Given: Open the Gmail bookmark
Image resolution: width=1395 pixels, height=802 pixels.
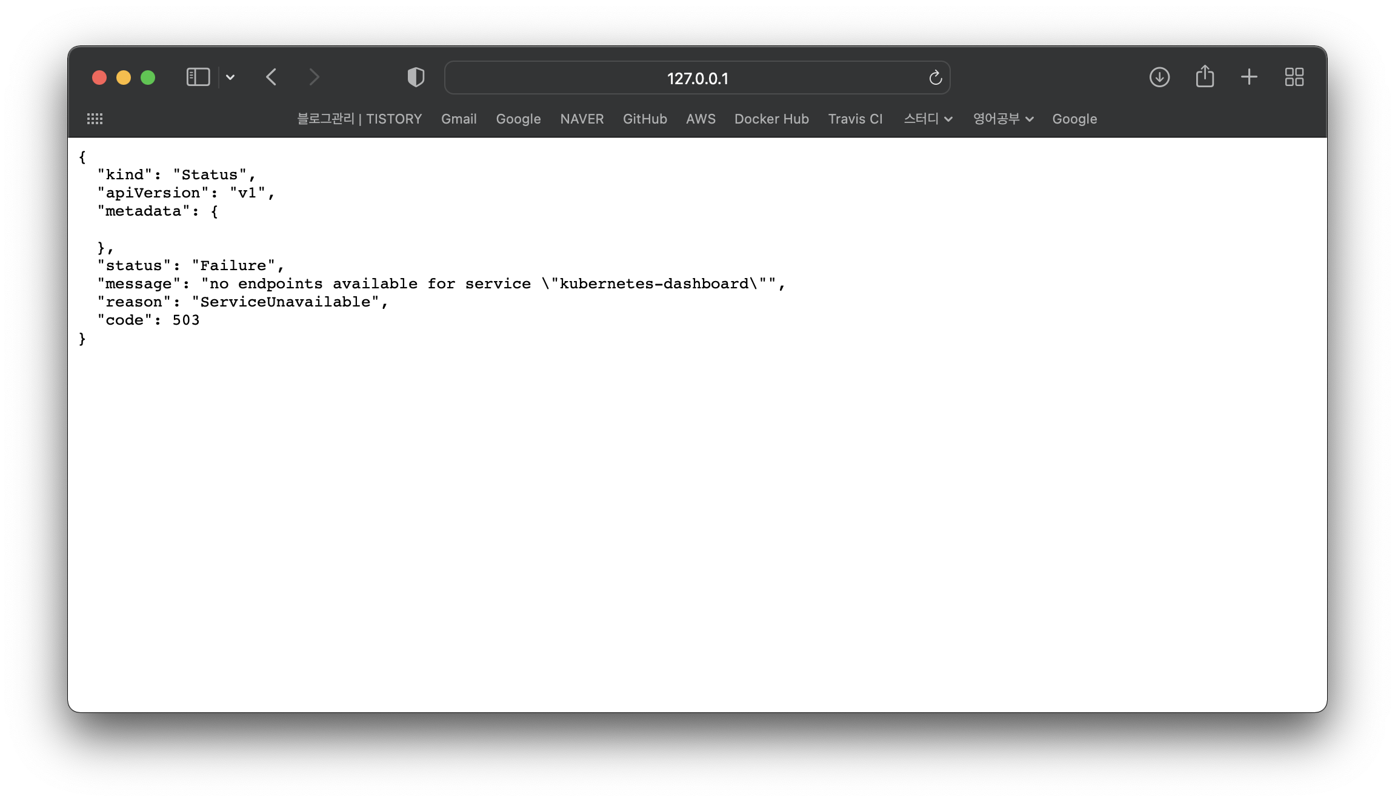Looking at the screenshot, I should pyautogui.click(x=459, y=119).
